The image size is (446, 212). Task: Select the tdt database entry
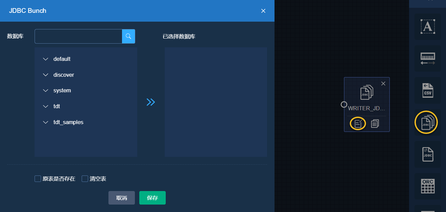tap(57, 106)
